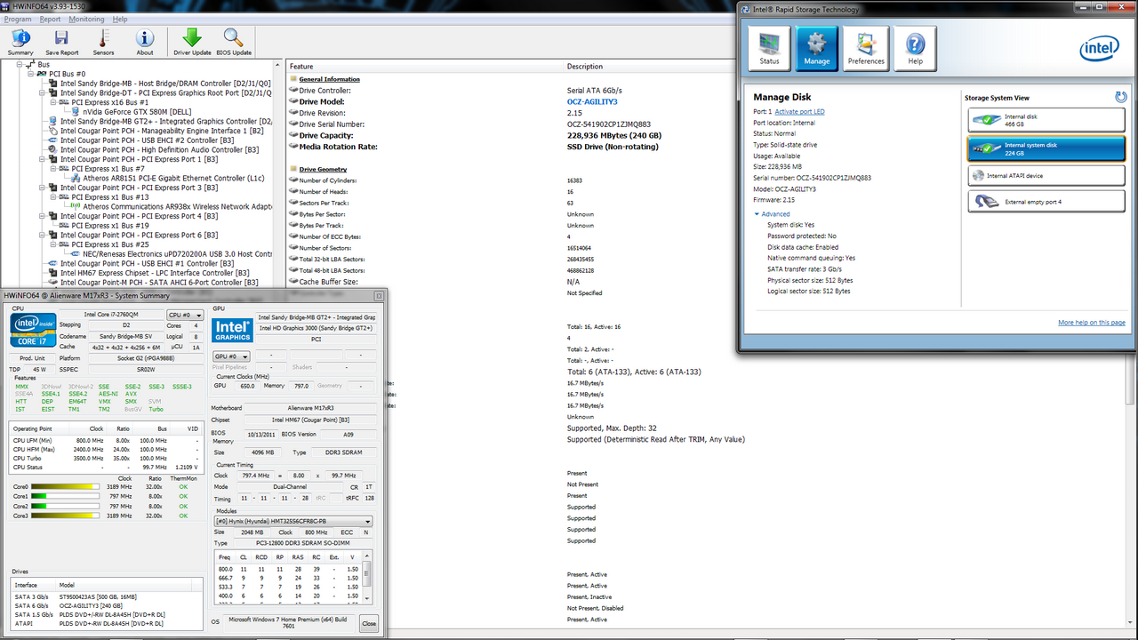Viewport: 1138px width, 640px height.
Task: Open Help menu in HWiNFO64
Action: click(120, 19)
